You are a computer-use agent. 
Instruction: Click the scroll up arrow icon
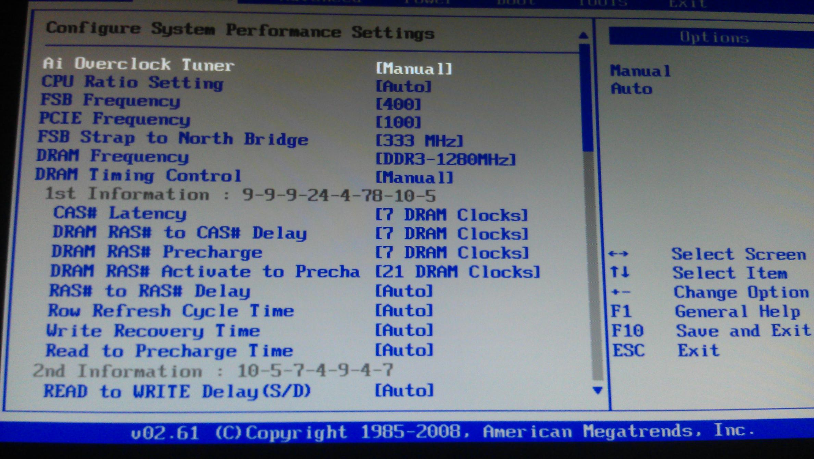click(x=583, y=35)
